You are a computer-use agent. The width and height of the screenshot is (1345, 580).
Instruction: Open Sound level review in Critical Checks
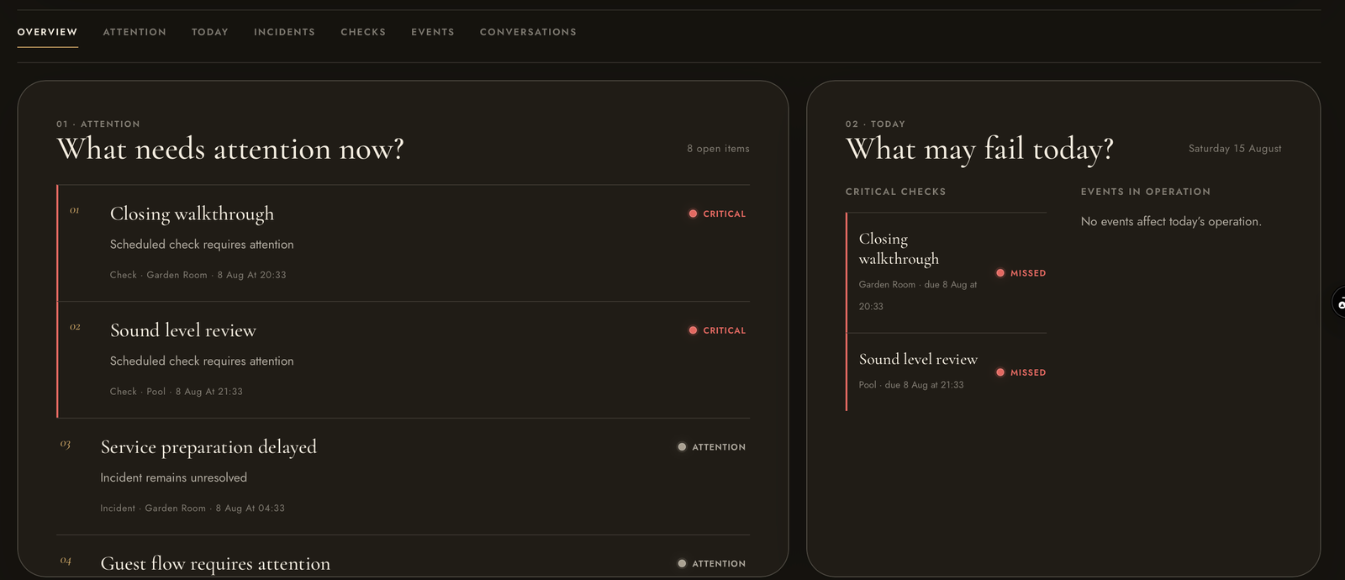pyautogui.click(x=947, y=372)
